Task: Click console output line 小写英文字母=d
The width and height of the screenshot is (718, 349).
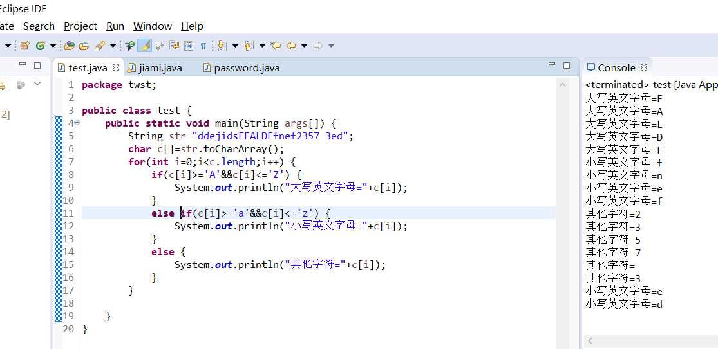Action: click(624, 304)
